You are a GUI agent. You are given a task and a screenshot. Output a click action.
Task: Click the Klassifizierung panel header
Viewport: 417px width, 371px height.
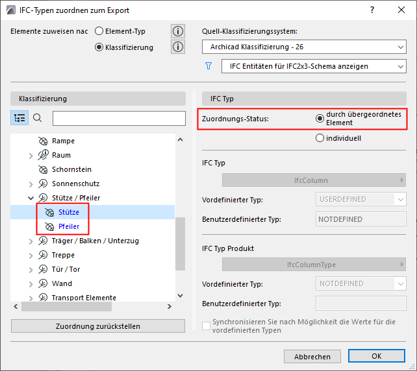98,99
